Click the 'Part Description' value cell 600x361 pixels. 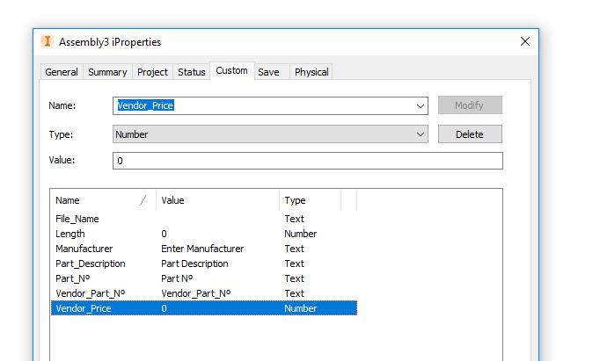pos(194,264)
